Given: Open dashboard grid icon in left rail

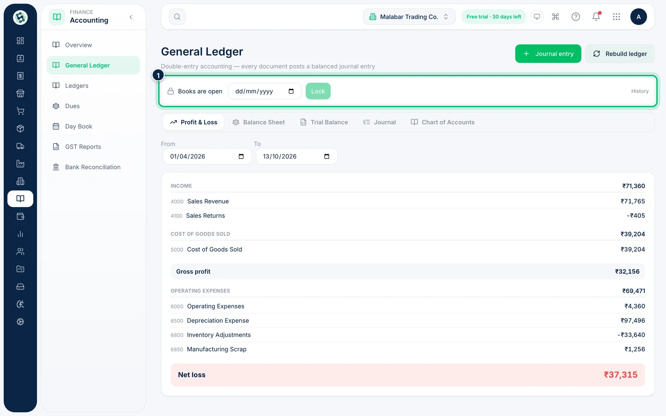Looking at the screenshot, I should point(20,41).
